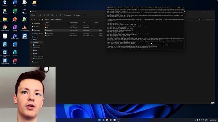218x122 pixels.
Task: Open the Anzeigen dropdown
Action: (77, 15)
